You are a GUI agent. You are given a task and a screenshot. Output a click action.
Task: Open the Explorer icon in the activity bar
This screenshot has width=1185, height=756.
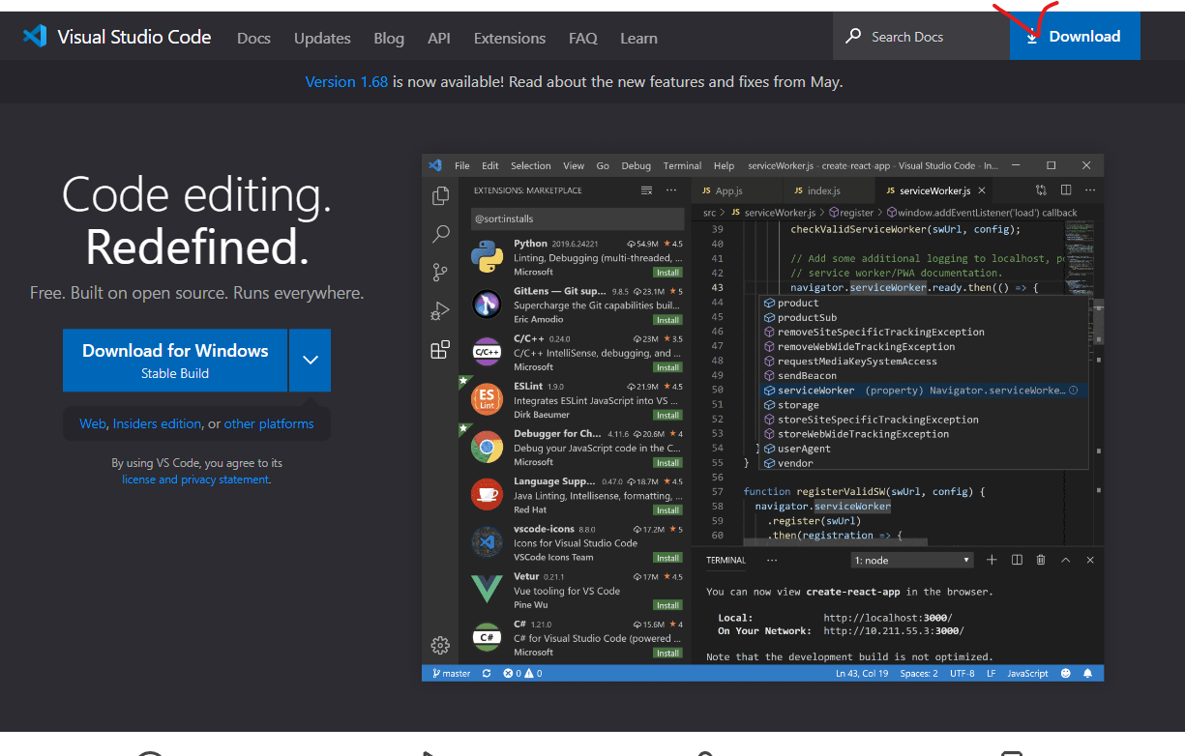click(x=440, y=195)
